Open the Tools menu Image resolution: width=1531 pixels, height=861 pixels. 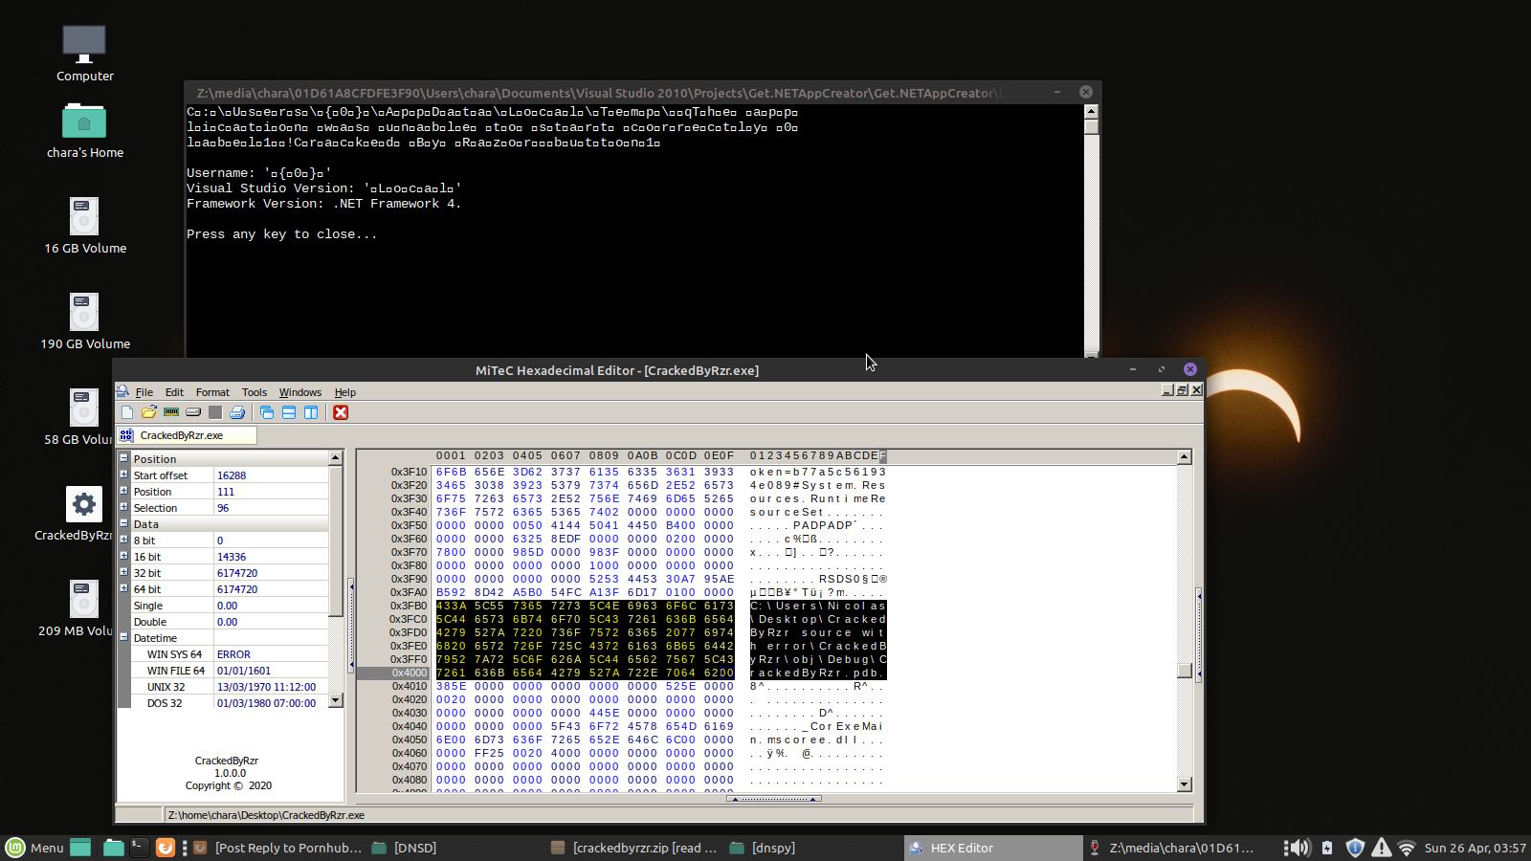[x=254, y=392]
